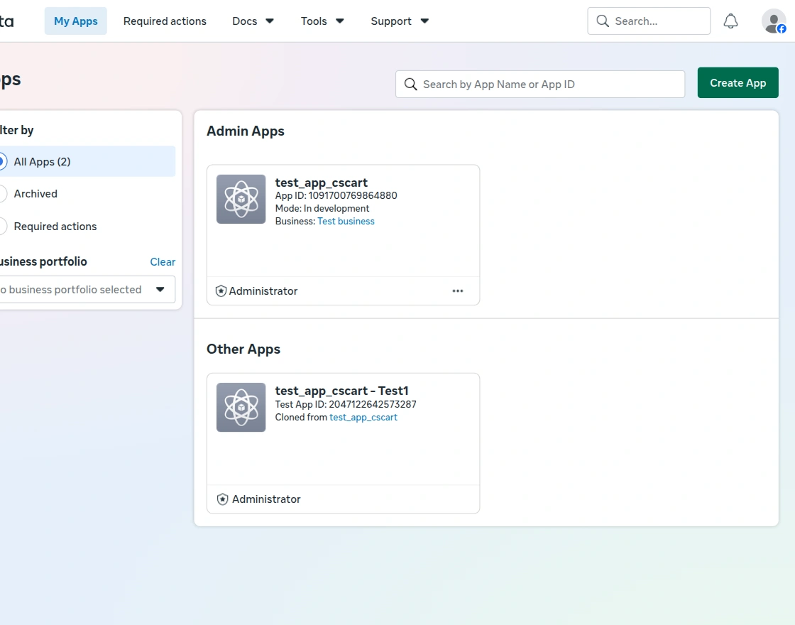
Task: Expand the Tools menu
Action: pos(322,21)
